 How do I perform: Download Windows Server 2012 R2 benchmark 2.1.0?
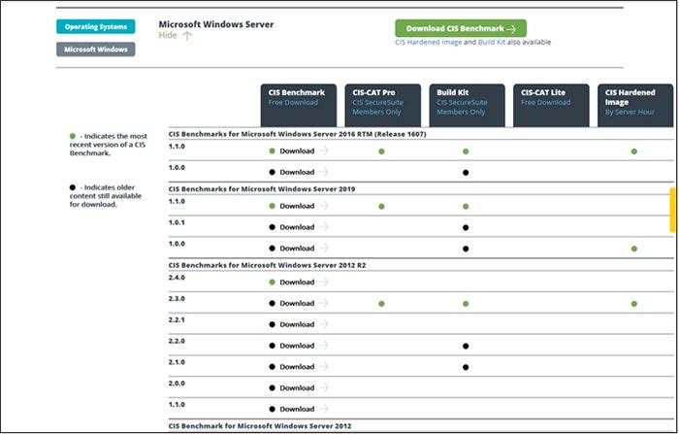tap(297, 367)
